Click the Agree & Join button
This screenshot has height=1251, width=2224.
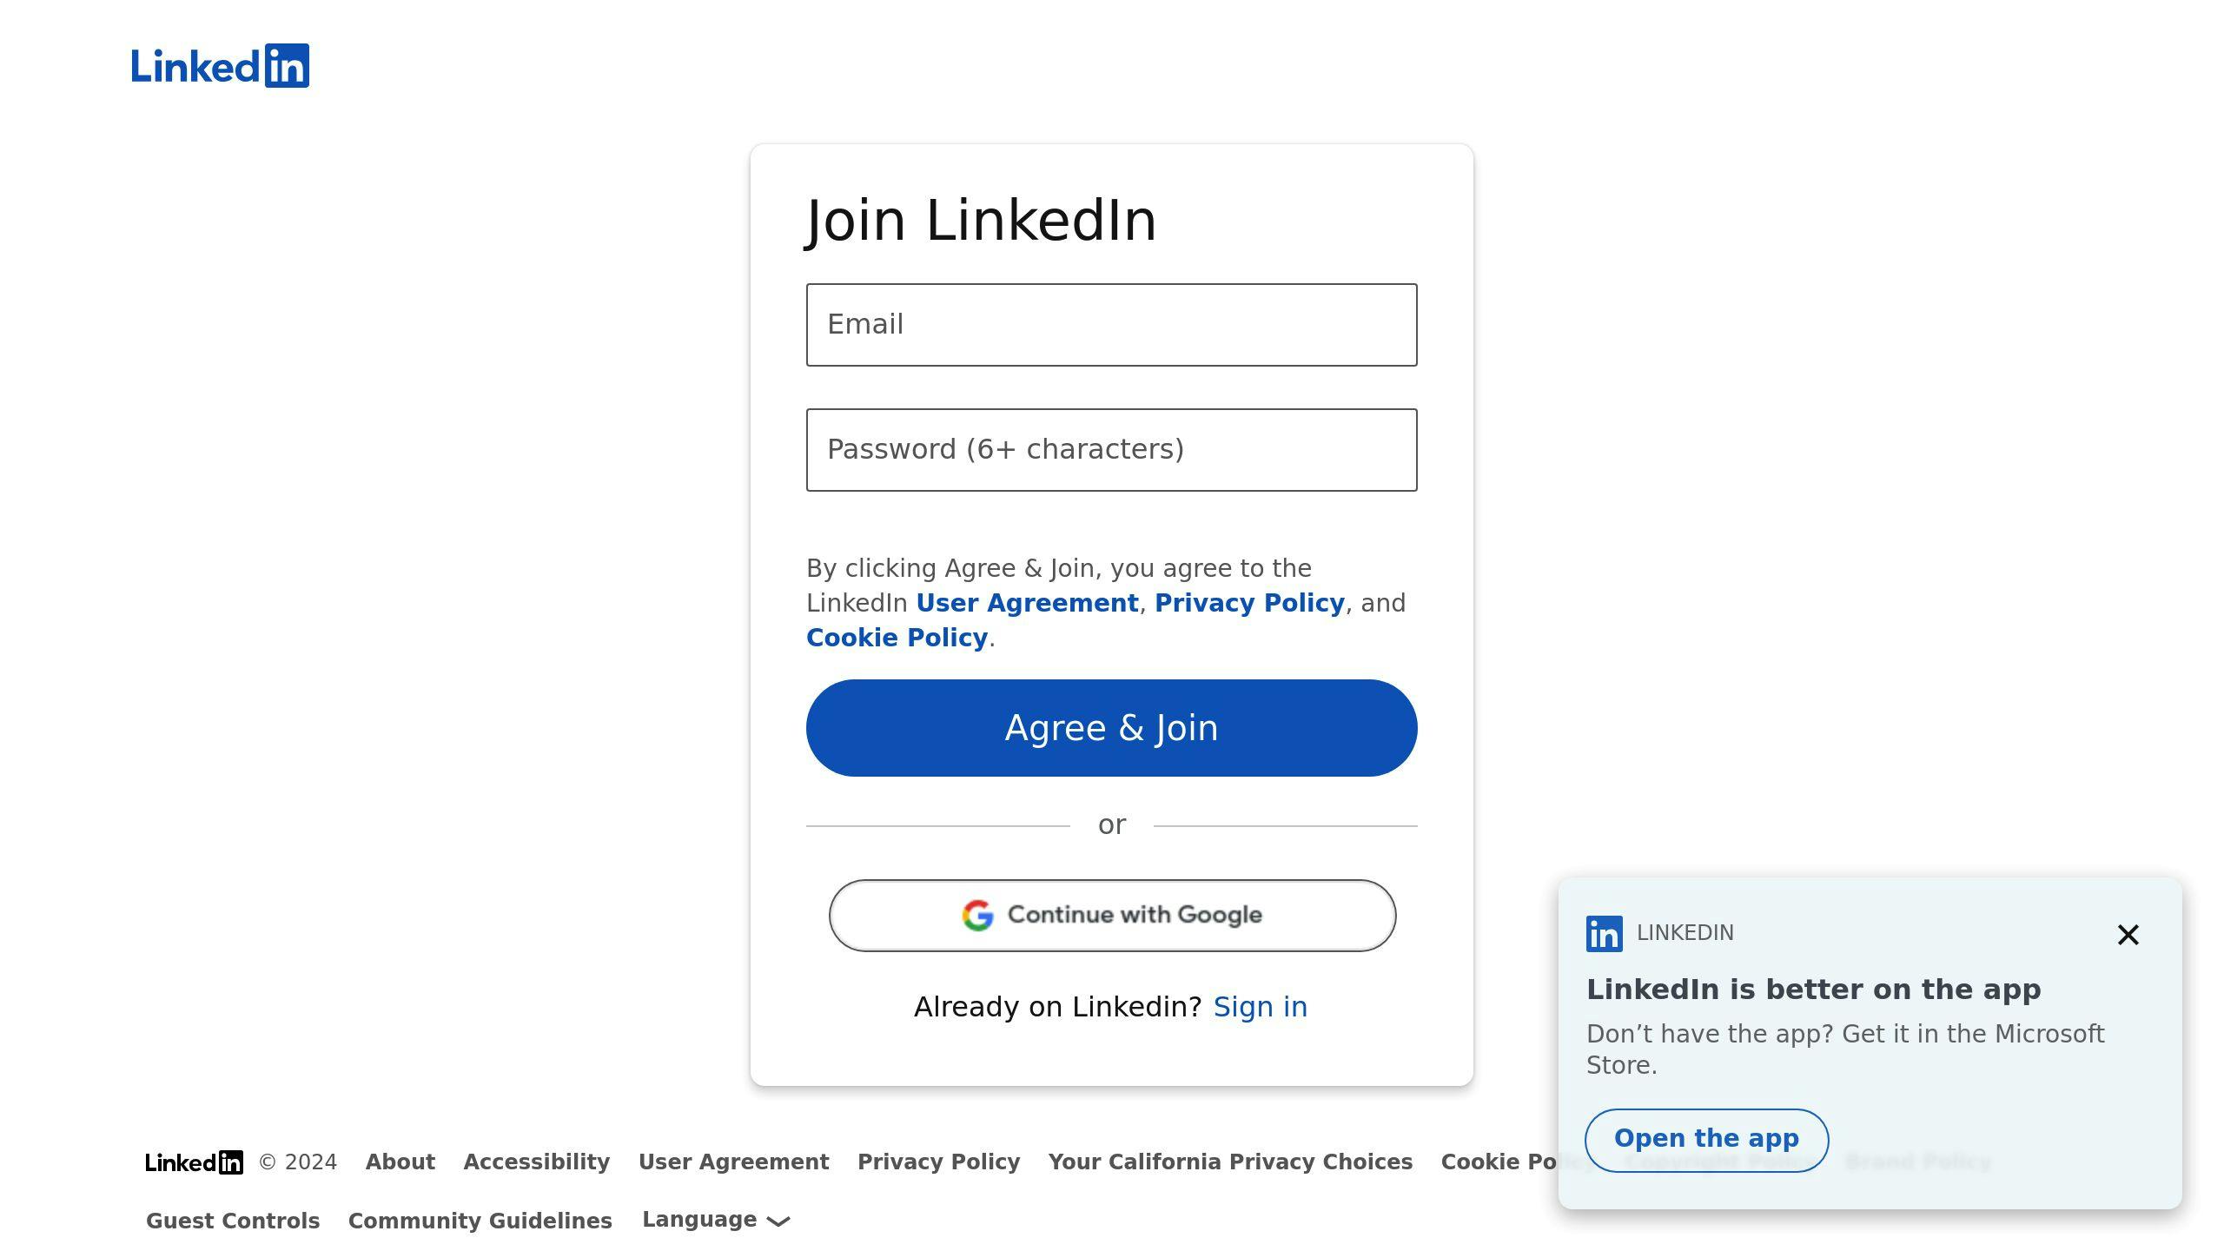click(x=1112, y=728)
